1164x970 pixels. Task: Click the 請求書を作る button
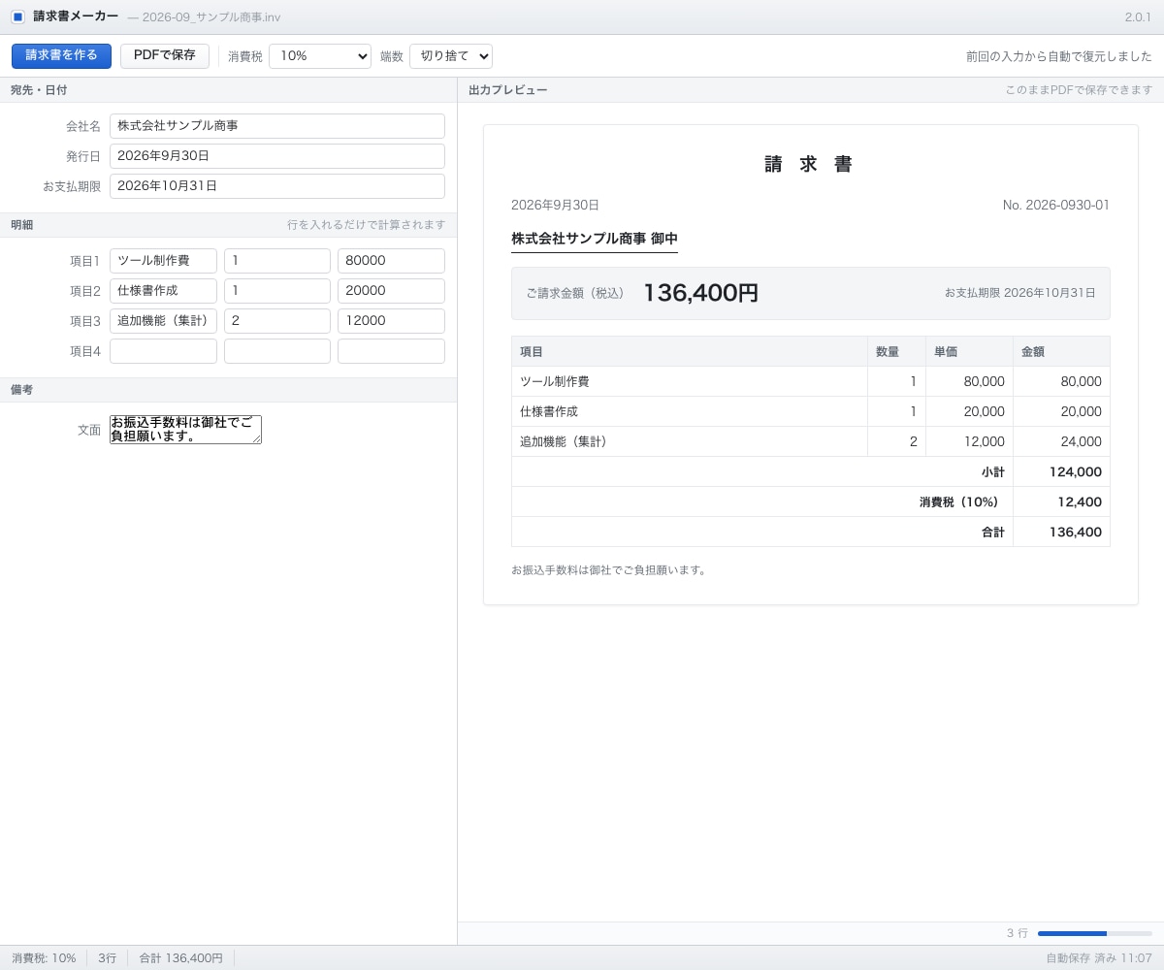click(x=61, y=55)
